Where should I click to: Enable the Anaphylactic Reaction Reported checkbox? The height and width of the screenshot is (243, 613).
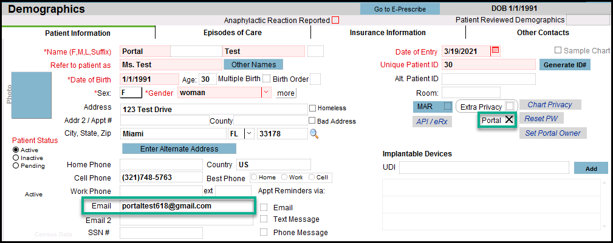pos(335,20)
